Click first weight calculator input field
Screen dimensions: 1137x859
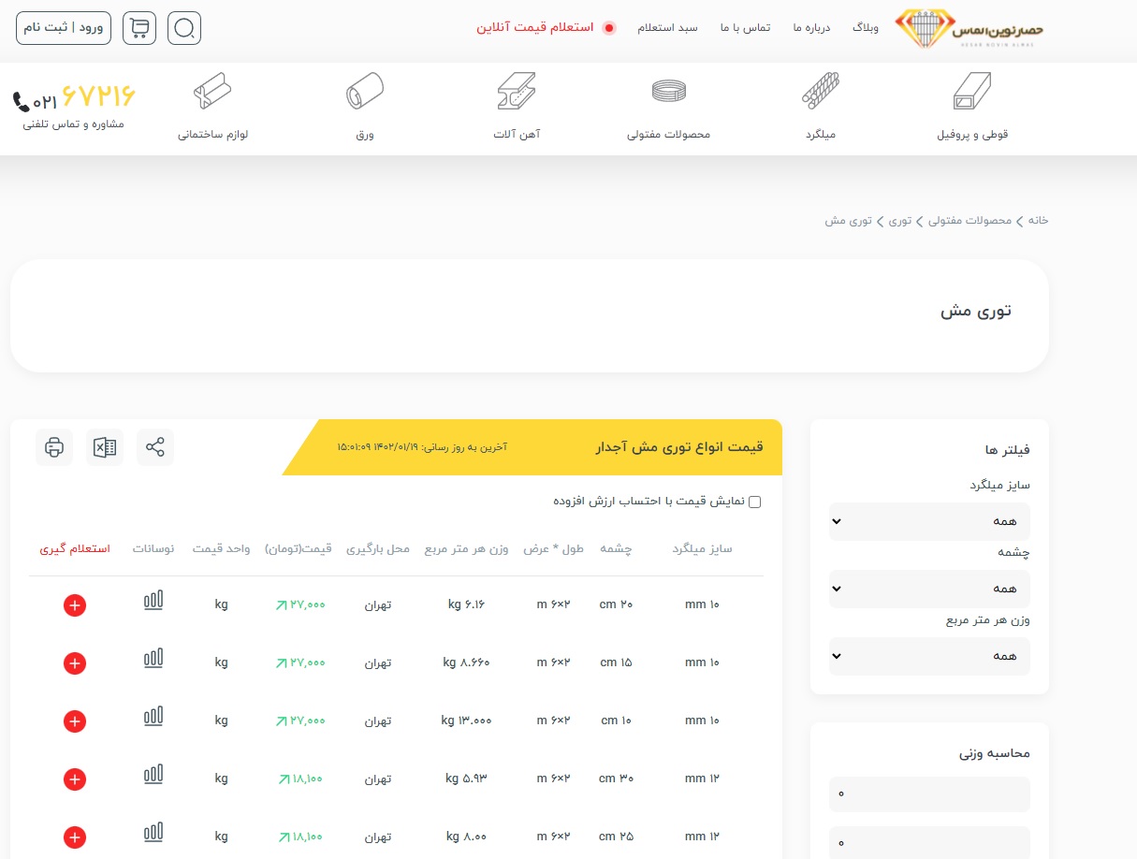929,794
